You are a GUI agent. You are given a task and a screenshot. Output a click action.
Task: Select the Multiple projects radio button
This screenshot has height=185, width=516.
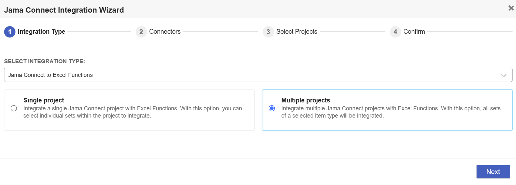[x=272, y=108]
